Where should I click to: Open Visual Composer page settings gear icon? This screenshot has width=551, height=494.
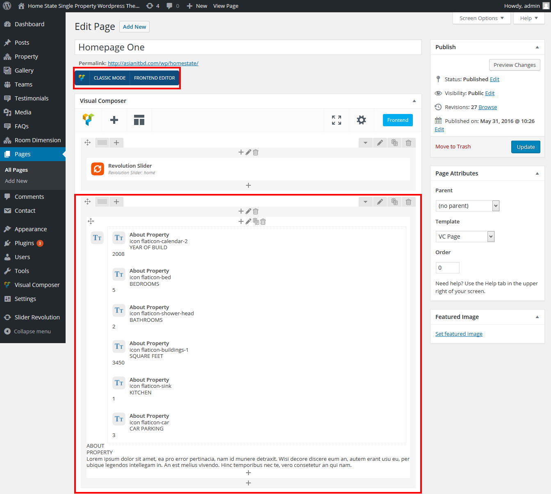pos(361,120)
